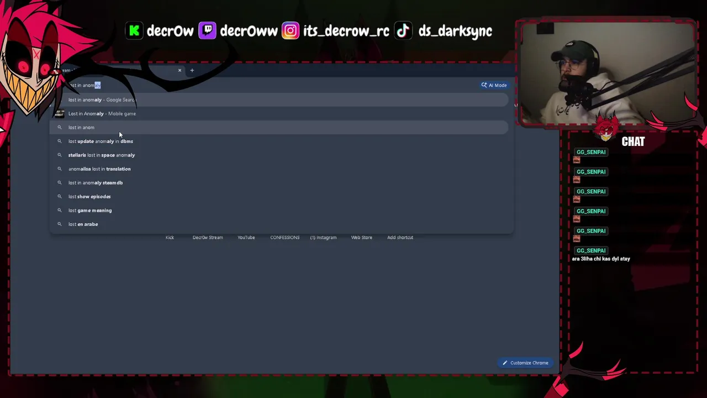Pick 'stellaris lost in space anomaly' suggestion
This screenshot has width=707, height=398.
pyautogui.click(x=279, y=155)
